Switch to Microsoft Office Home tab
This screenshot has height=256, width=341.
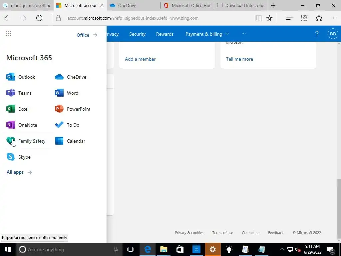point(187,5)
